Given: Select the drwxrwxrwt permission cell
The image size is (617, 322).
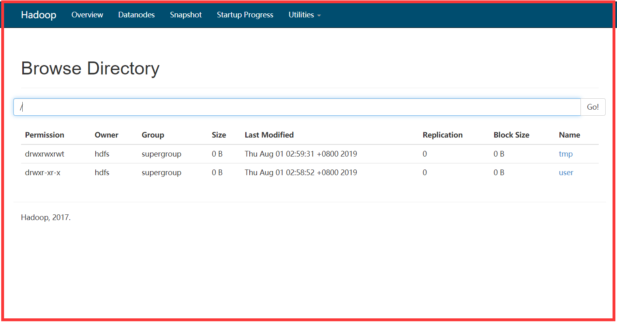Looking at the screenshot, I should coord(45,154).
